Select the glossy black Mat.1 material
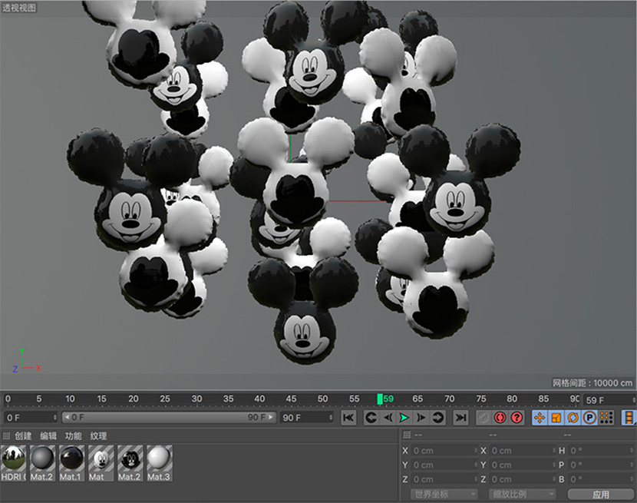This screenshot has width=637, height=503. [x=72, y=463]
